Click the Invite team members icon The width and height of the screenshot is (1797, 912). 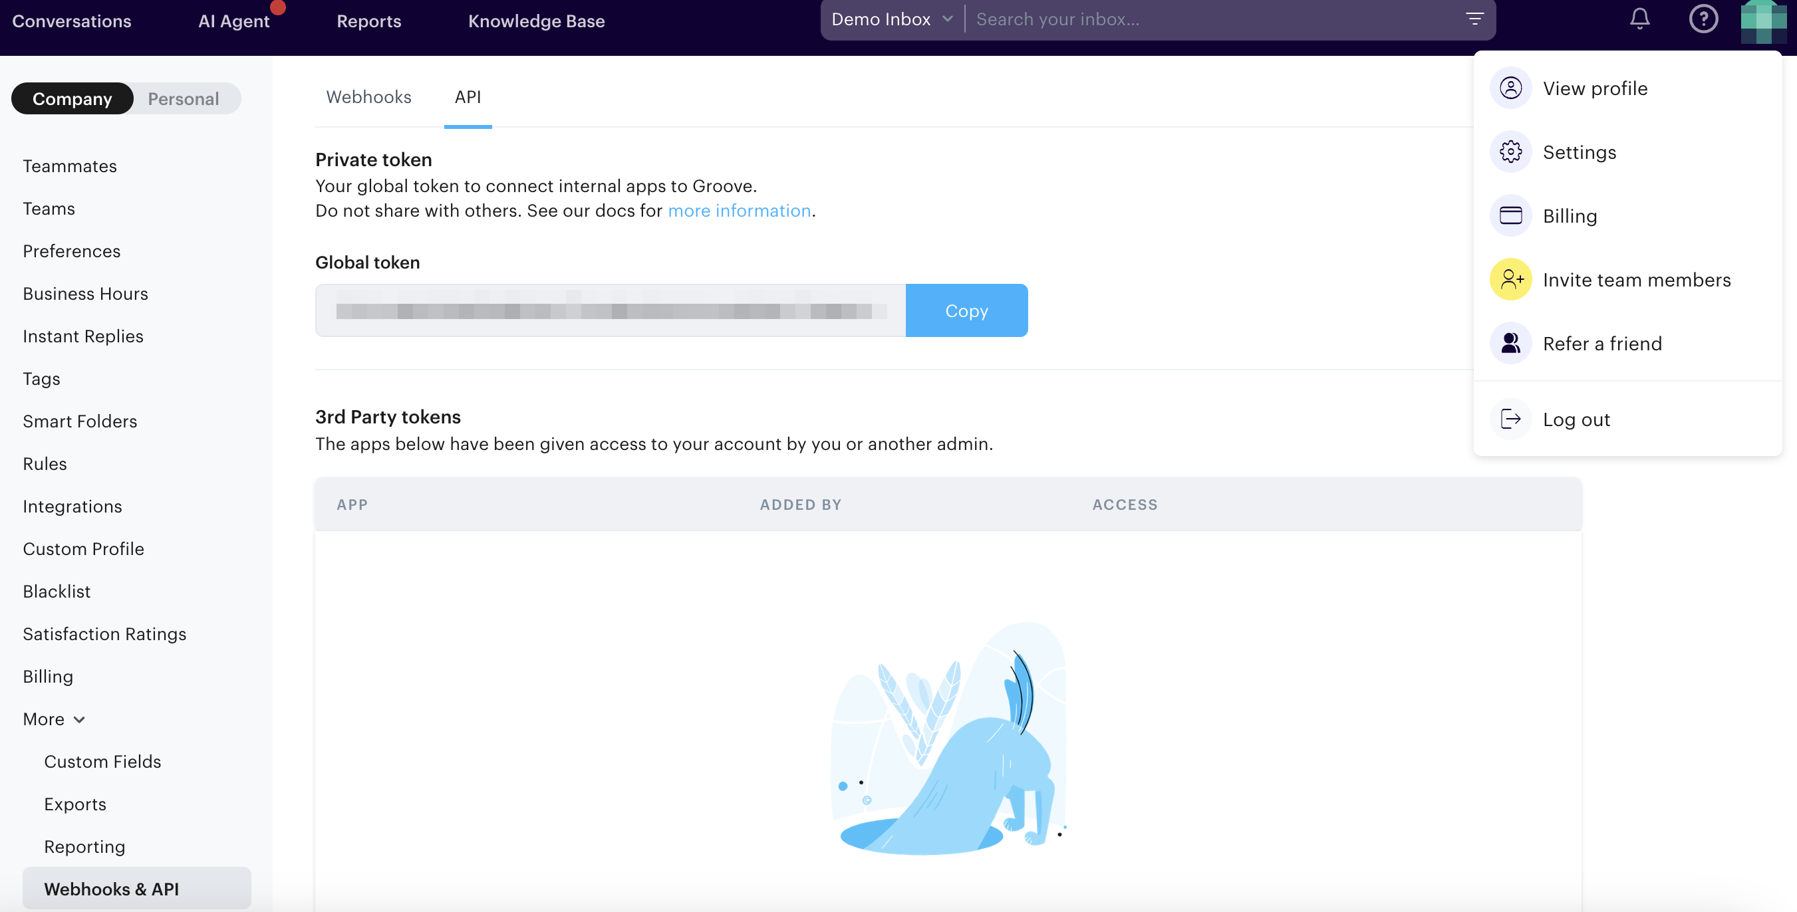point(1510,280)
